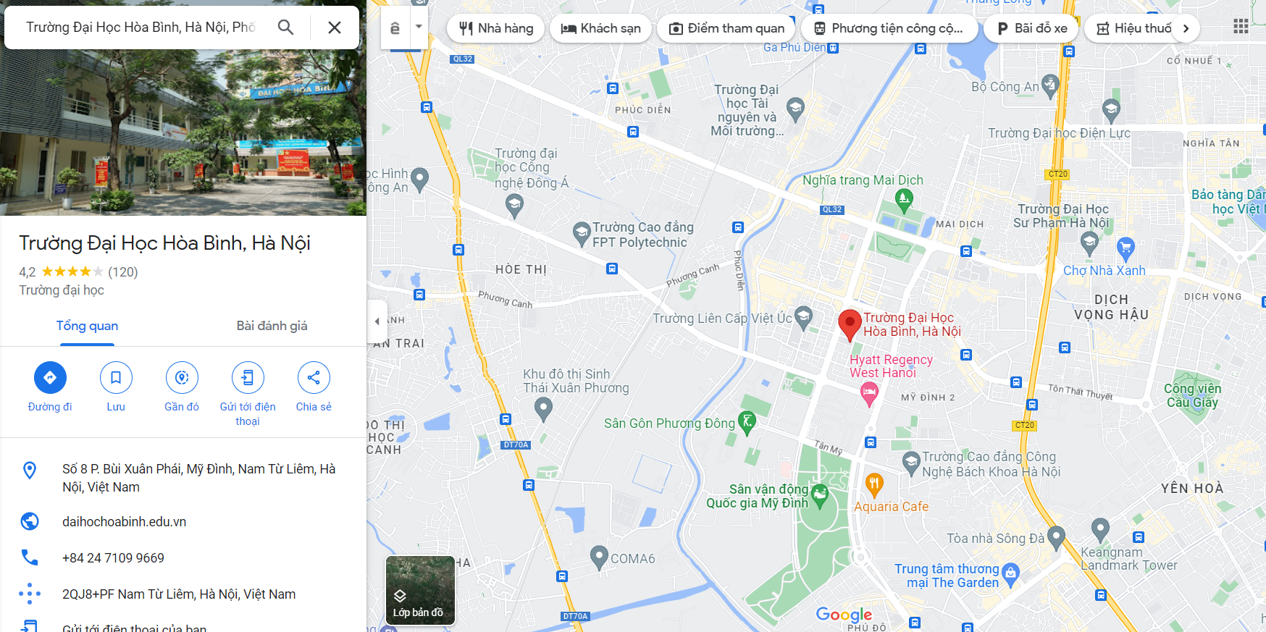Show more category chips with right chevron
Image resolution: width=1266 pixels, height=632 pixels.
coord(1186,28)
